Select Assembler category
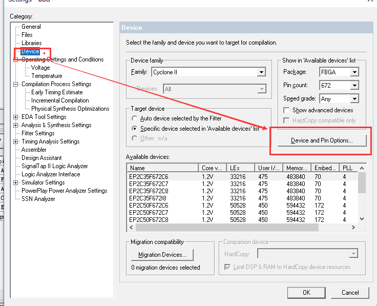 coord(34,150)
